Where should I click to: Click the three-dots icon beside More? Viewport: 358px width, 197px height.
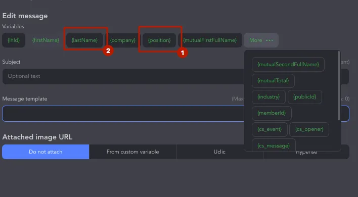click(270, 40)
